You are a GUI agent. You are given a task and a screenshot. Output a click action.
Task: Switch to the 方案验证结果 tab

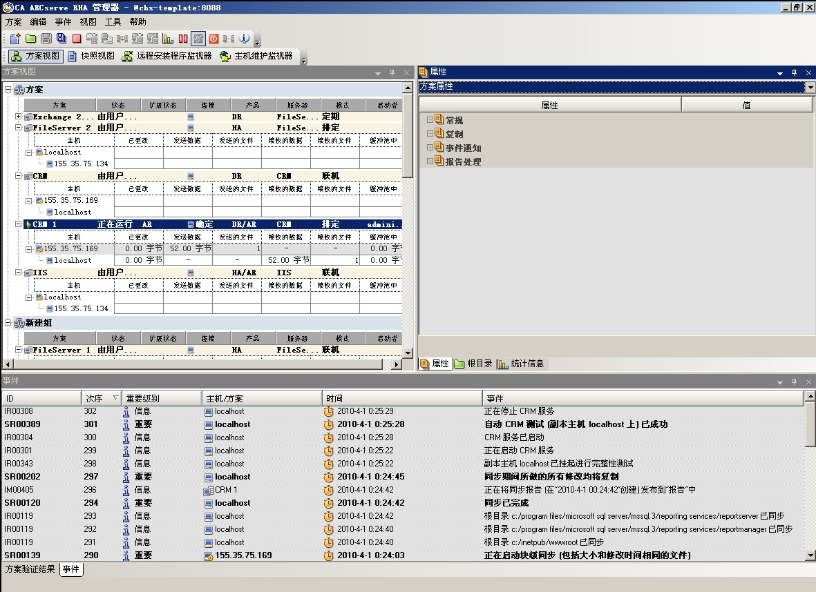coord(30,569)
